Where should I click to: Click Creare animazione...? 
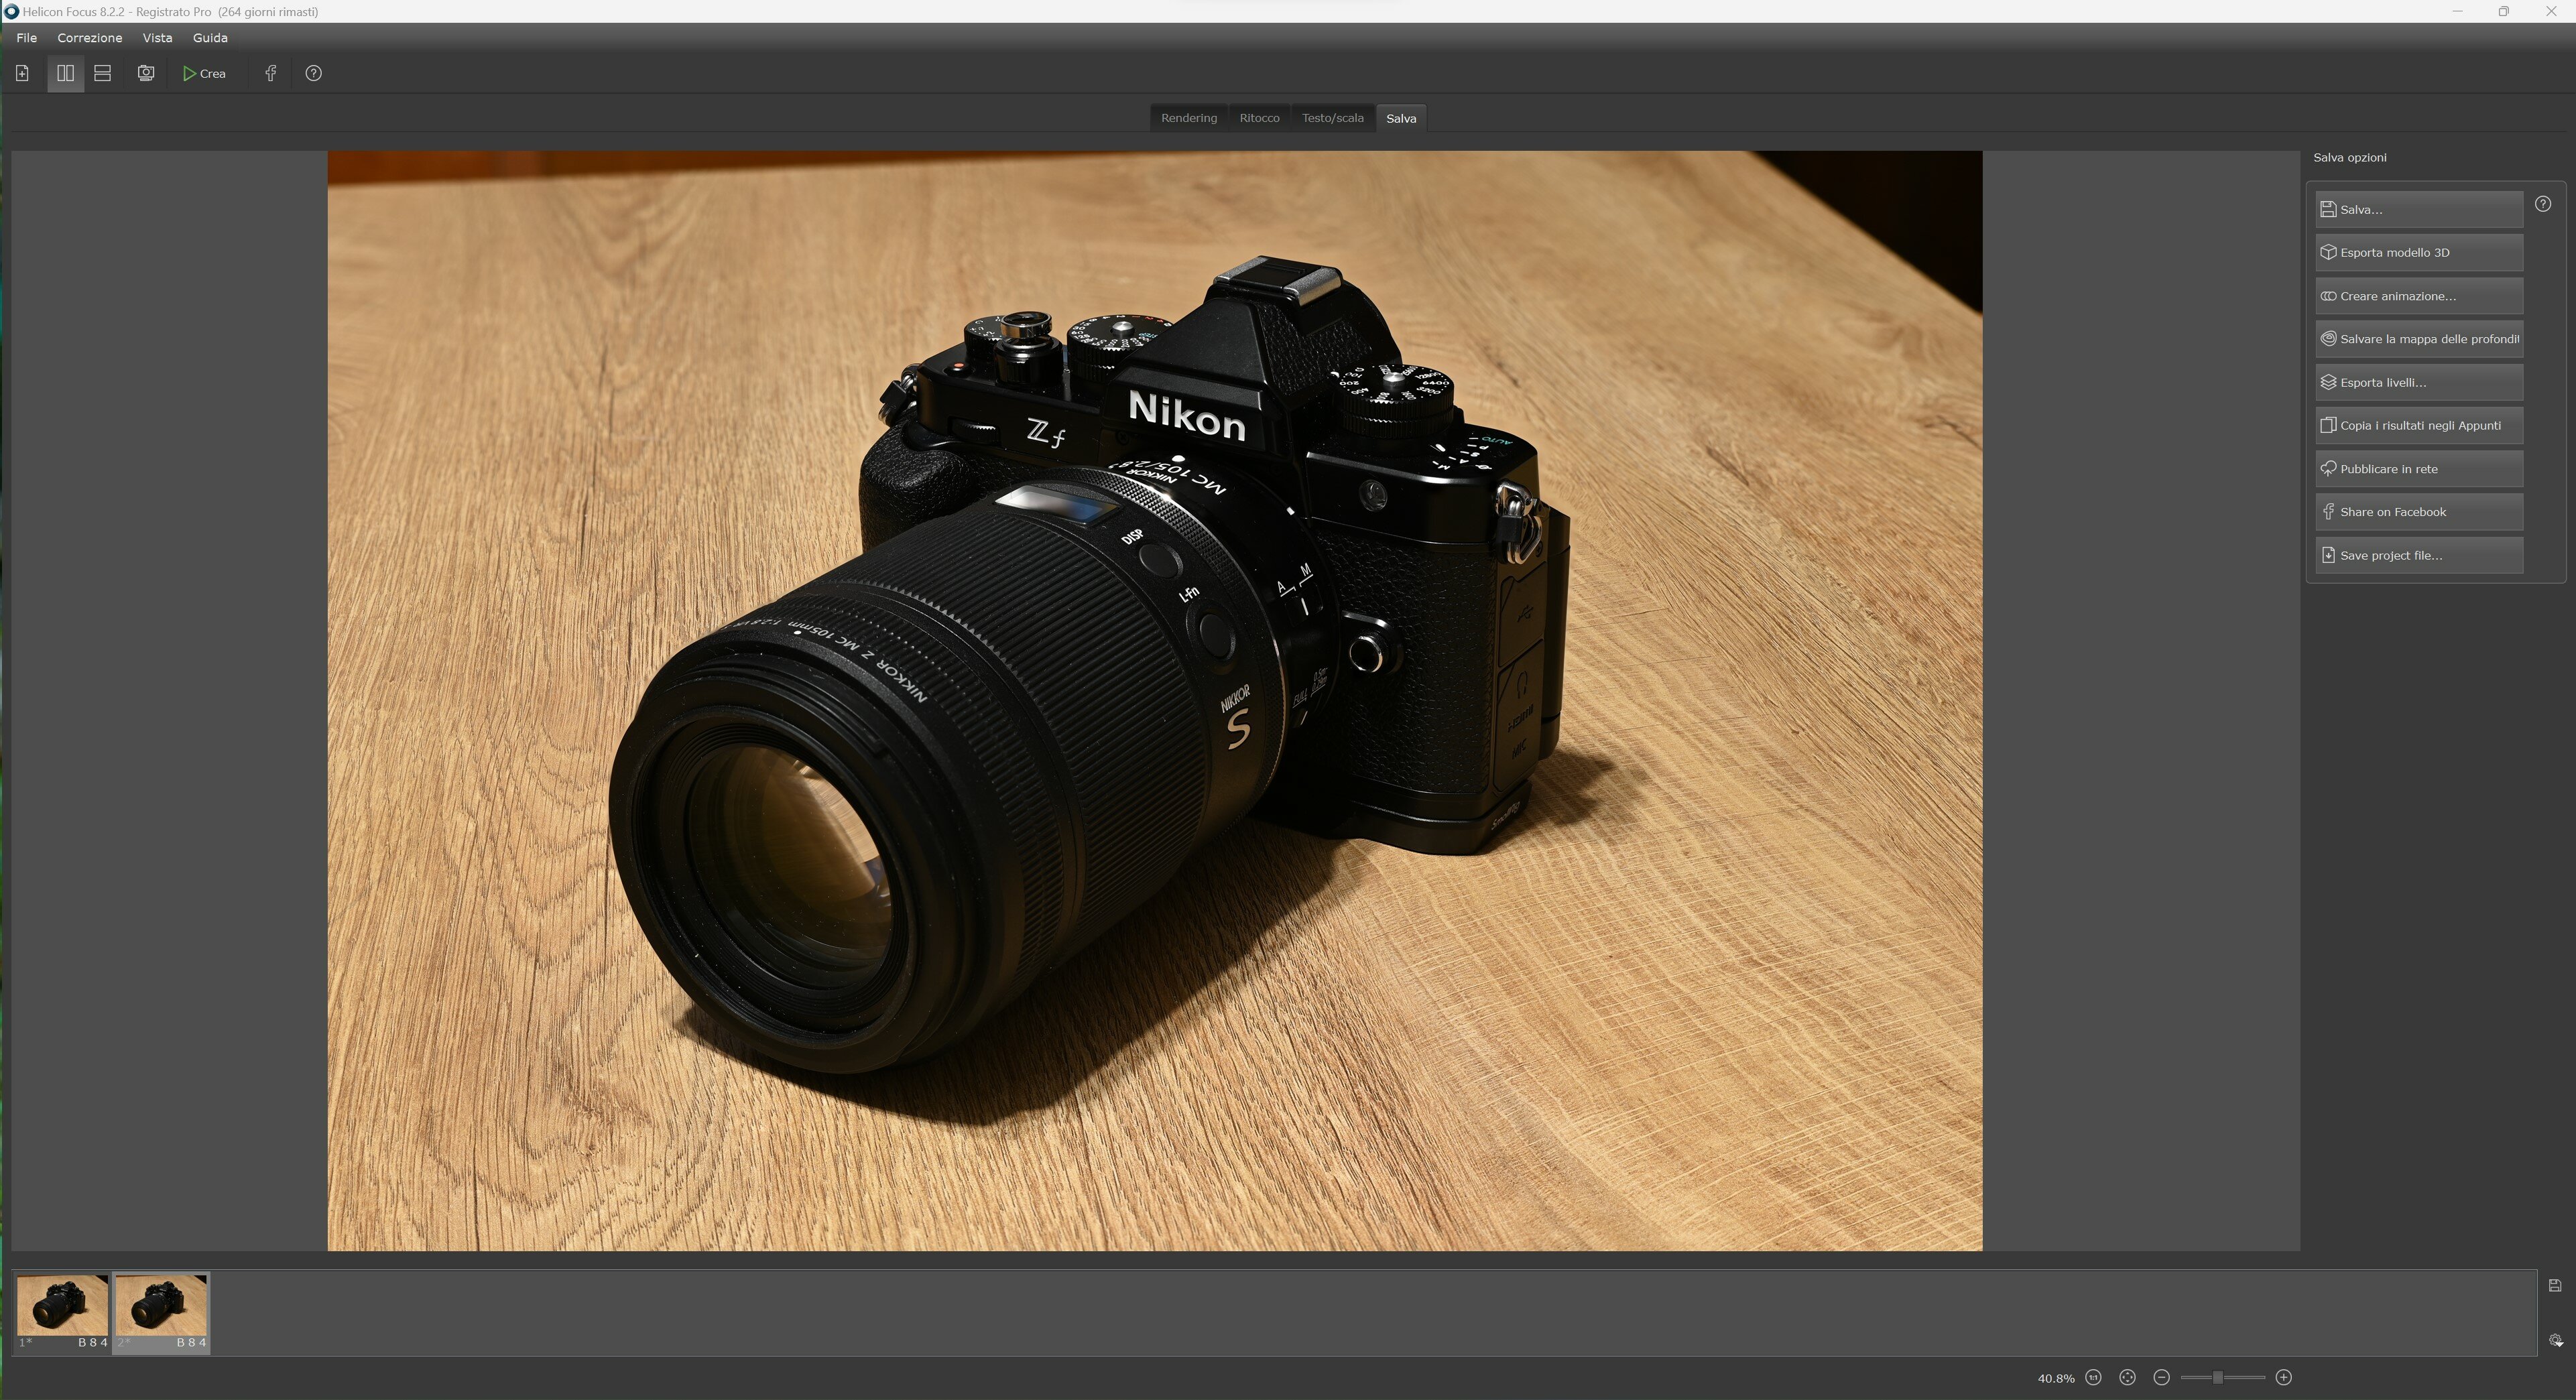click(2418, 296)
